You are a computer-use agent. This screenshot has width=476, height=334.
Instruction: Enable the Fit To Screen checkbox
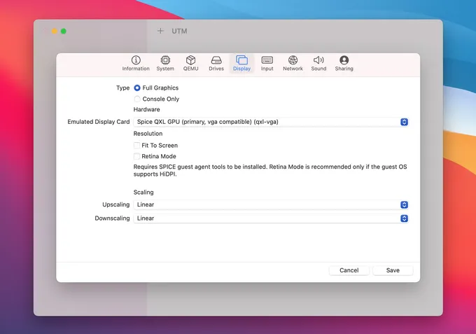(x=137, y=146)
